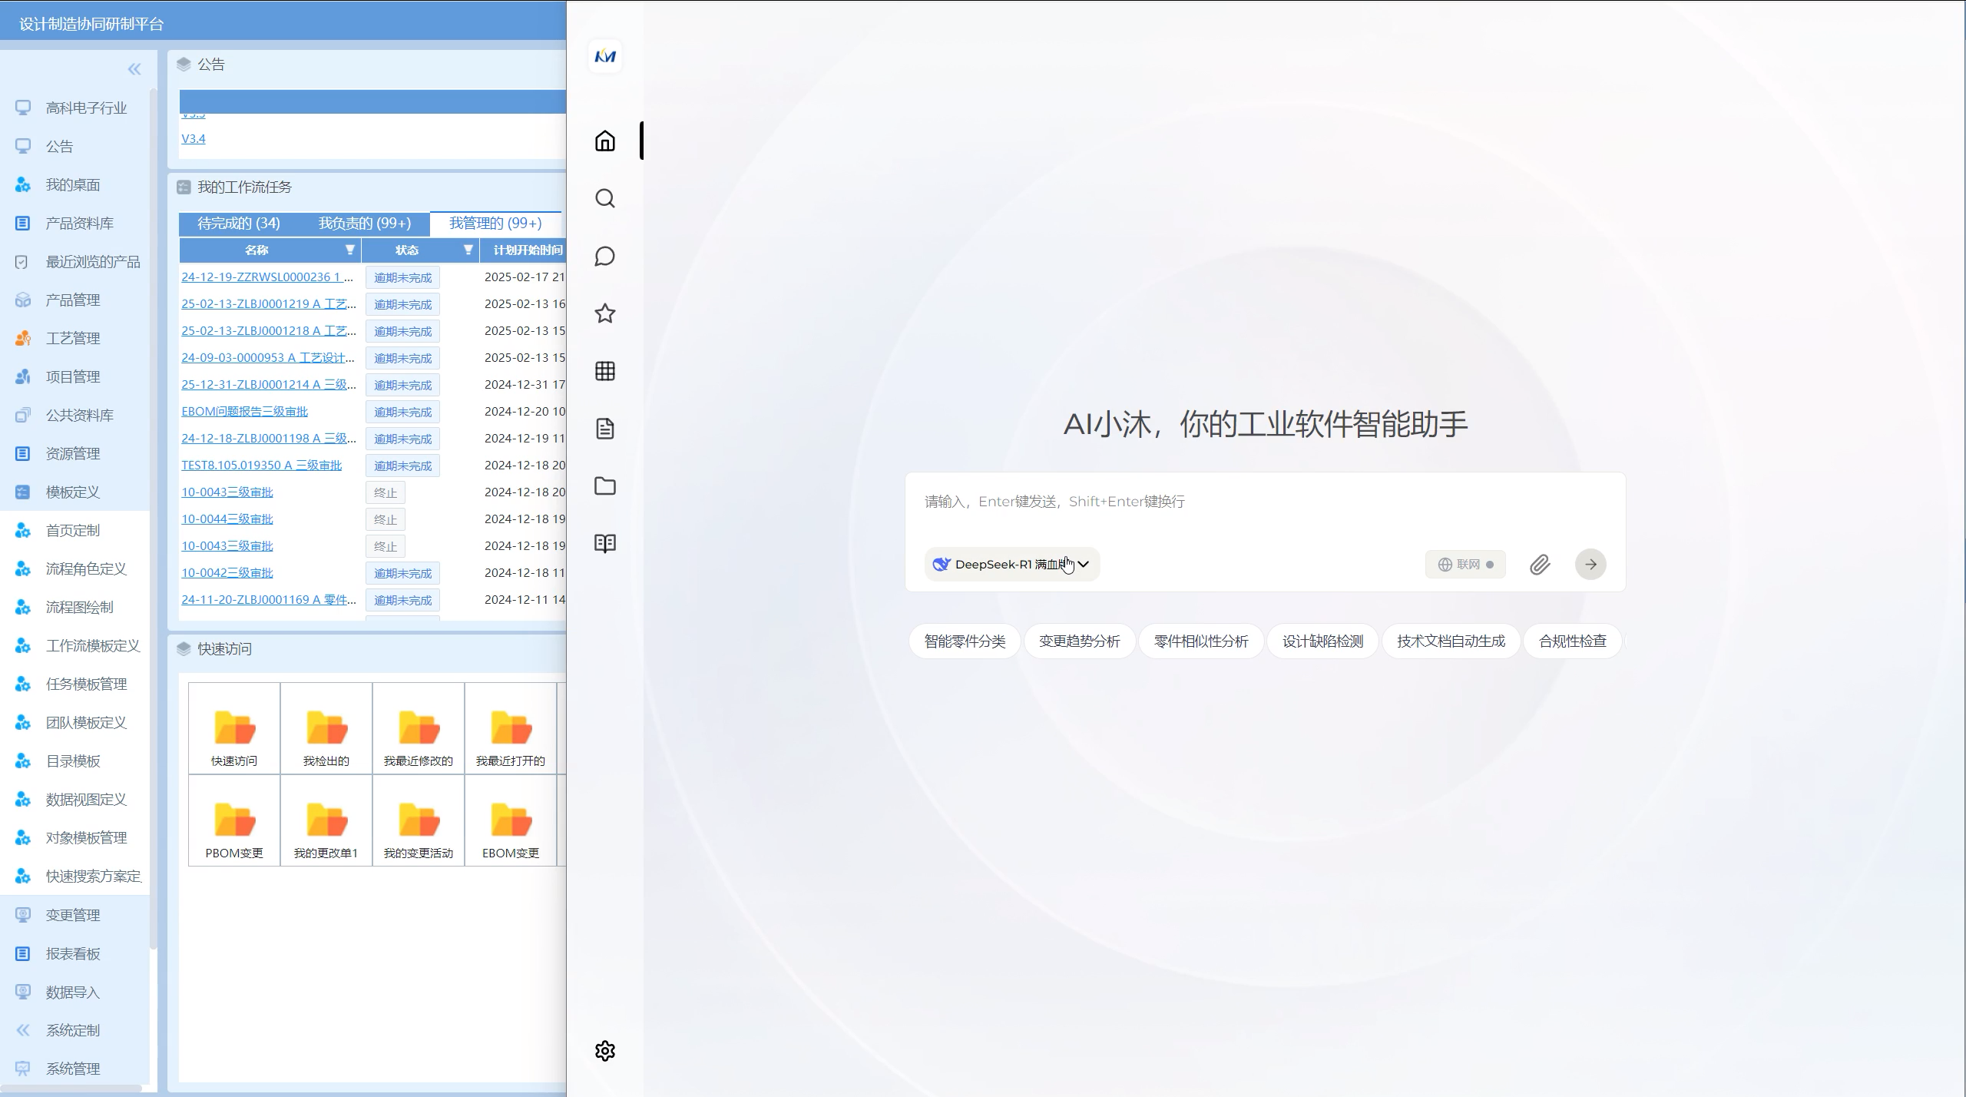
Task: Open the EBOM问题报告三级审批 task link
Action: click(x=244, y=412)
